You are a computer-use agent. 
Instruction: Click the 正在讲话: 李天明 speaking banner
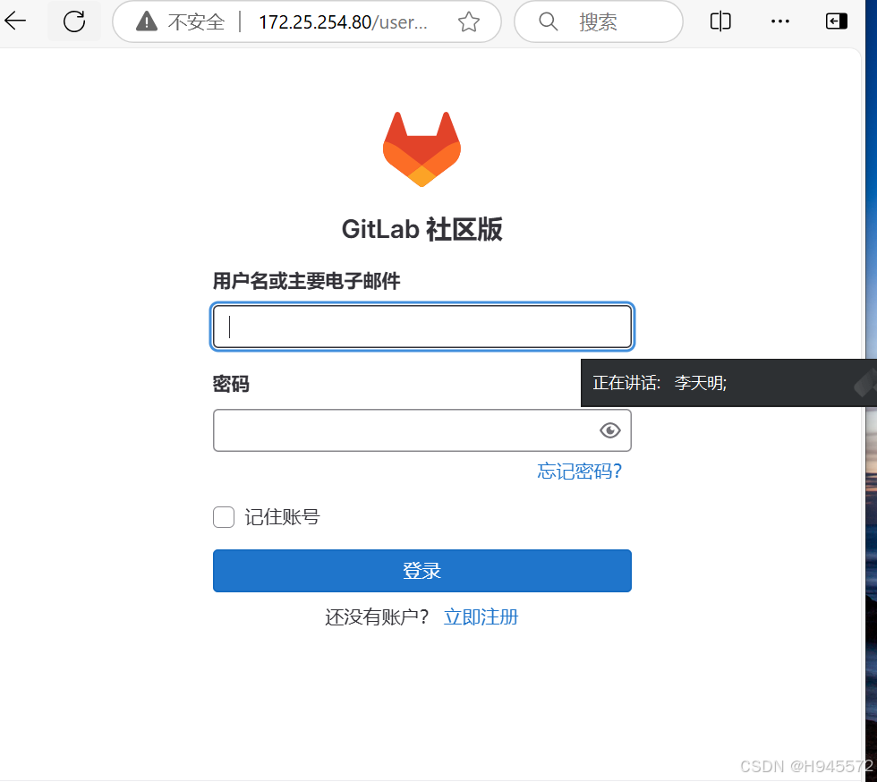[728, 383]
